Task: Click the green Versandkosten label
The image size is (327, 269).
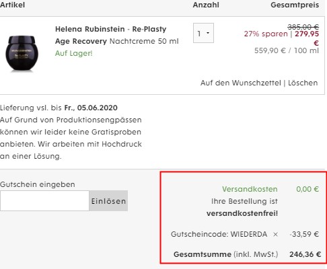Action: click(250, 189)
